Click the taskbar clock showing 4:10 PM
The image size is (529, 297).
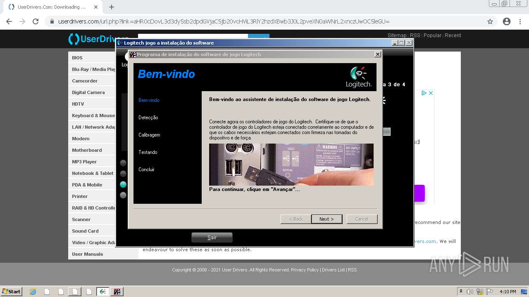508,292
